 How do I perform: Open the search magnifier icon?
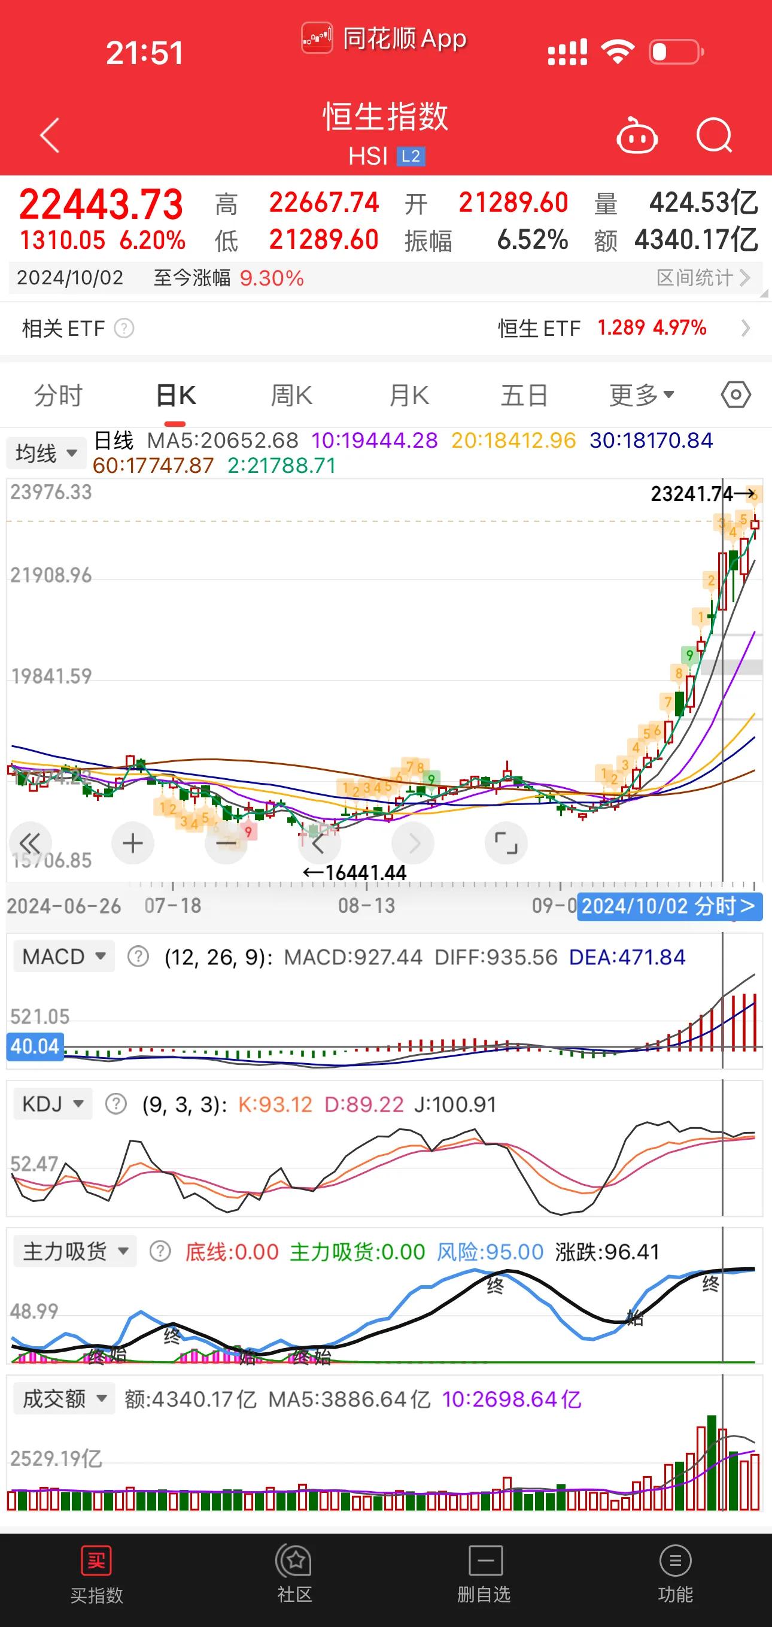pyautogui.click(x=715, y=135)
